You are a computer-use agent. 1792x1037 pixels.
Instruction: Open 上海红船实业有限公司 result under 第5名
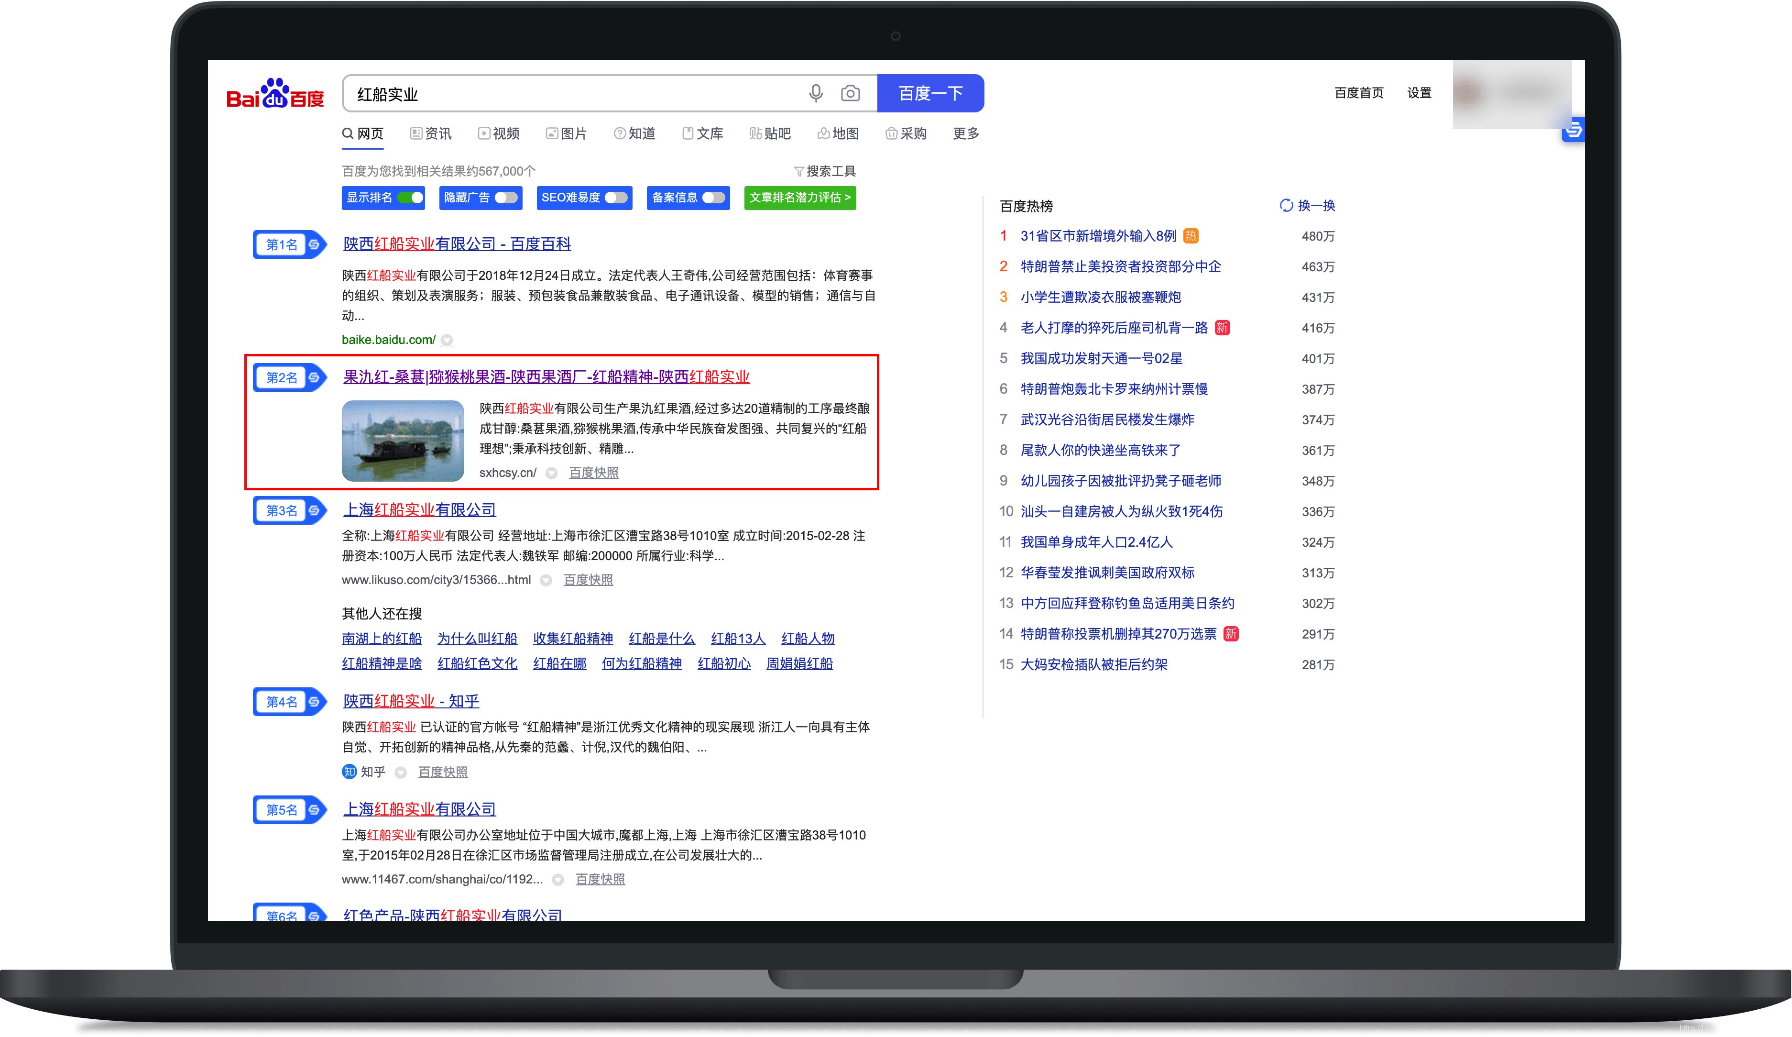(x=420, y=809)
